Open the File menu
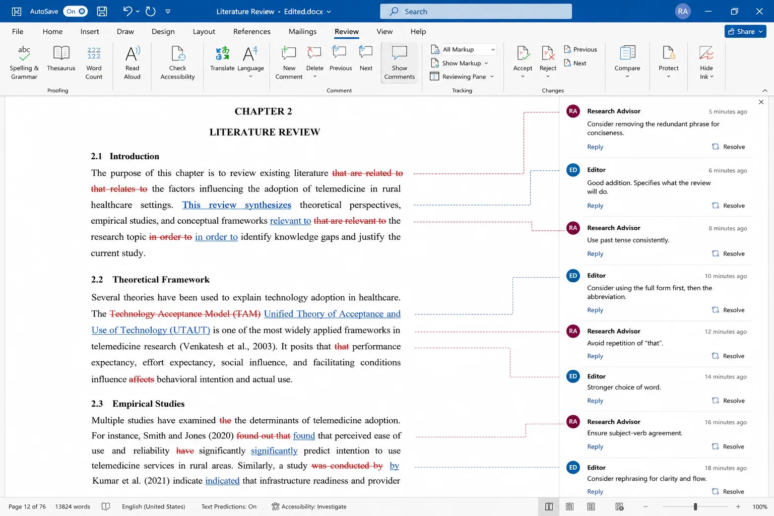 point(18,32)
